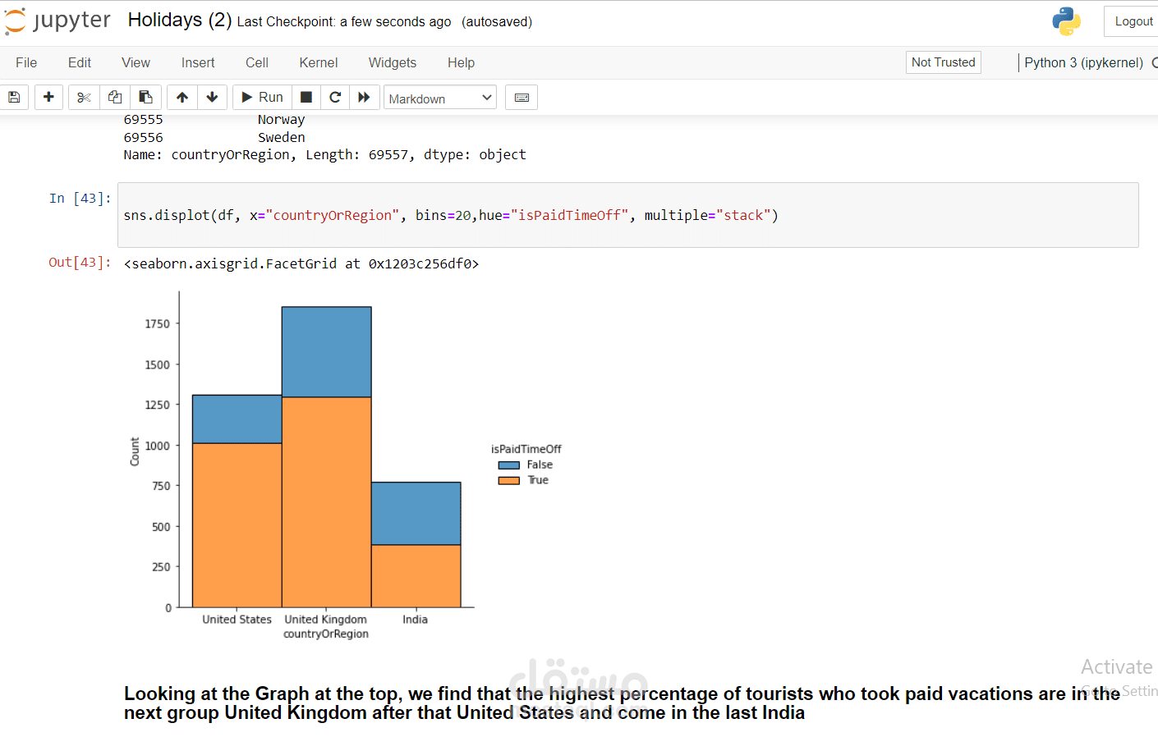Copy the selected cells using the toolbar icon

point(115,98)
